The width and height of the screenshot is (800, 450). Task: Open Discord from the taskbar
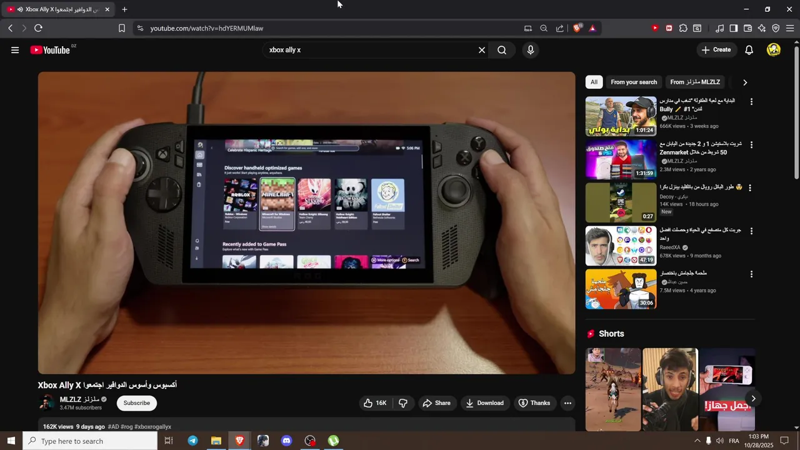286,441
